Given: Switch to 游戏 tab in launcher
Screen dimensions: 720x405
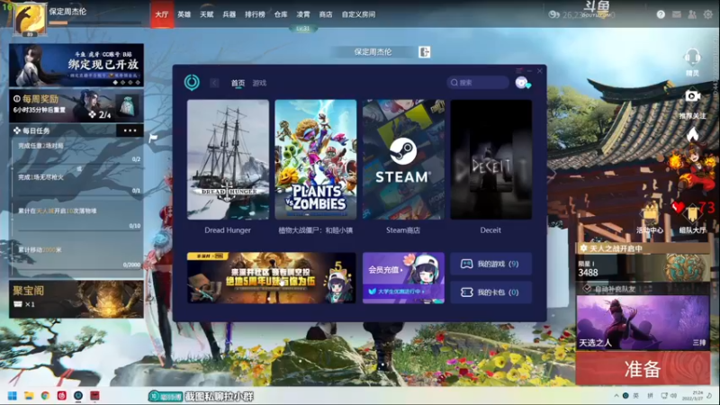Looking at the screenshot, I should [x=259, y=83].
